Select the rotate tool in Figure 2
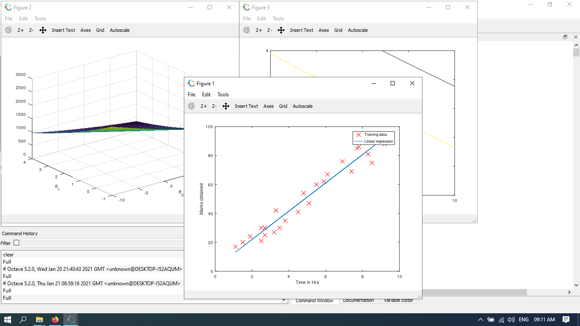Image resolution: width=580 pixels, height=326 pixels. pos(8,30)
